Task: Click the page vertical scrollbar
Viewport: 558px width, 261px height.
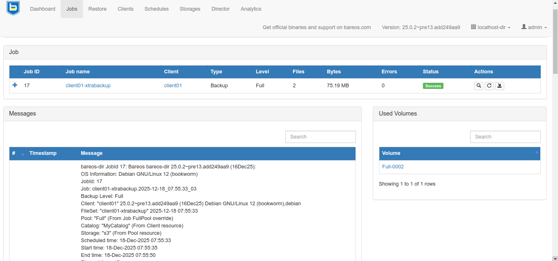Action: coord(555,41)
